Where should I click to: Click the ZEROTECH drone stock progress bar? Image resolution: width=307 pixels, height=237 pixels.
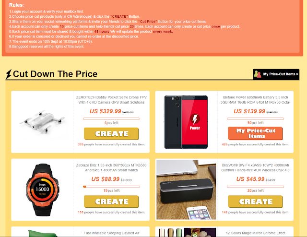tap(111, 118)
